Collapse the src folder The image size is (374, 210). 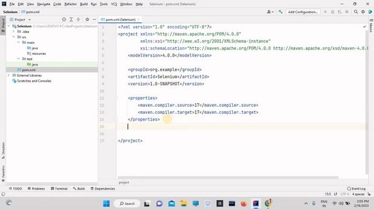coord(13,37)
